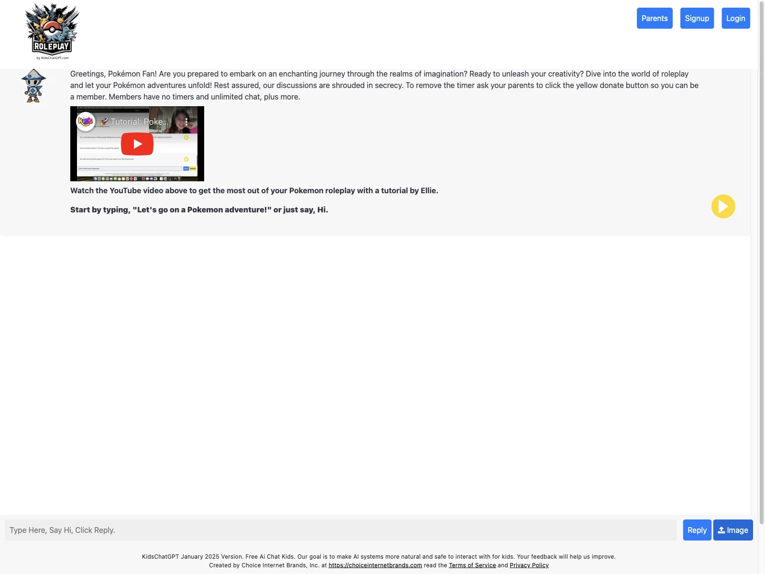Open the Privacy Policy link
Viewport: 765px width, 574px height.
pyautogui.click(x=529, y=565)
